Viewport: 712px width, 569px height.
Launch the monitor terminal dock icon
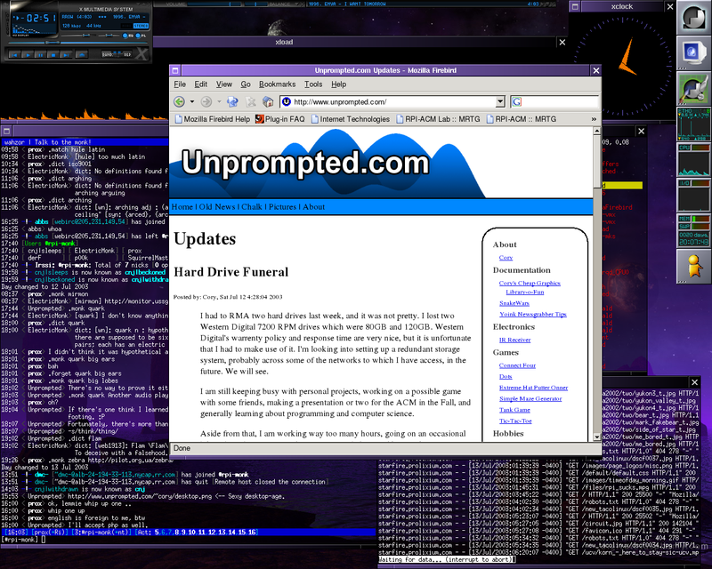[694, 52]
